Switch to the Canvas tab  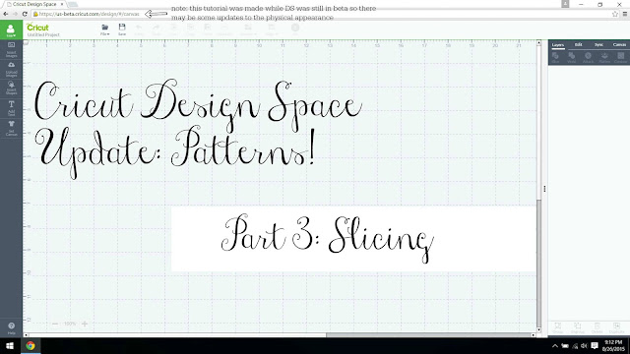point(619,44)
